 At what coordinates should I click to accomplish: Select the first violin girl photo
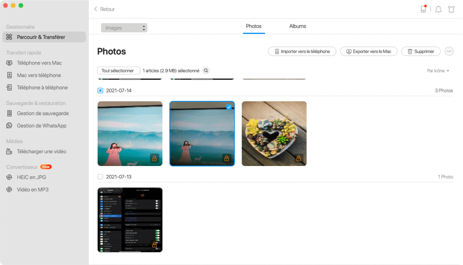point(130,134)
